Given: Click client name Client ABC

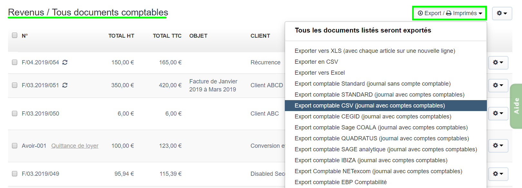Looking at the screenshot, I should click(x=265, y=114).
